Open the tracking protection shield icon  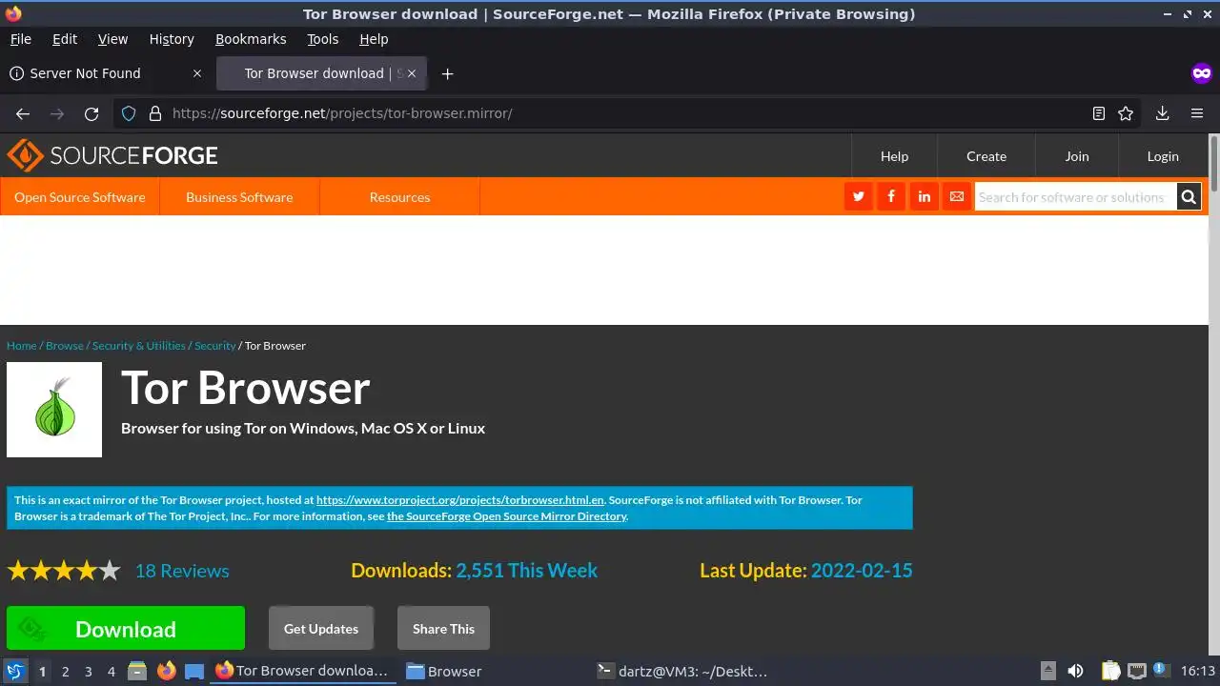130,113
